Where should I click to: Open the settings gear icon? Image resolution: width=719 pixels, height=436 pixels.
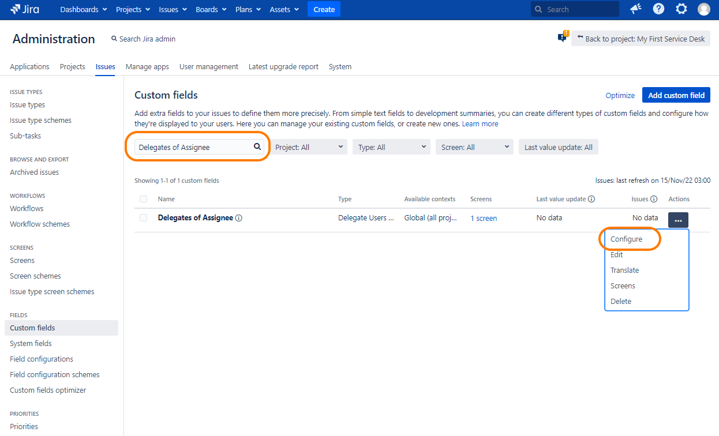click(x=681, y=9)
